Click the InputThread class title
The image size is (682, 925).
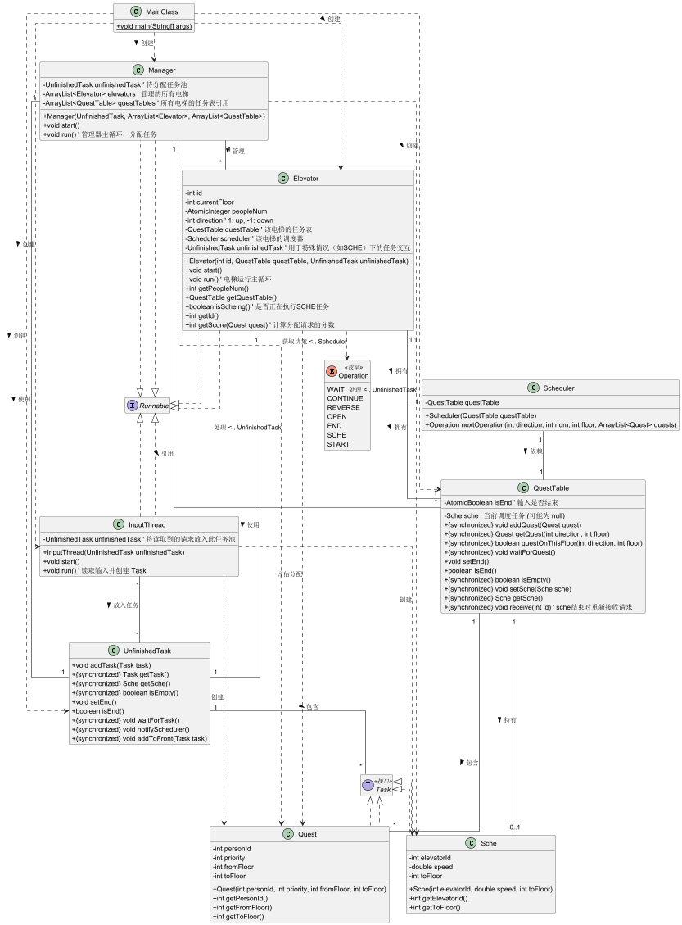[147, 525]
